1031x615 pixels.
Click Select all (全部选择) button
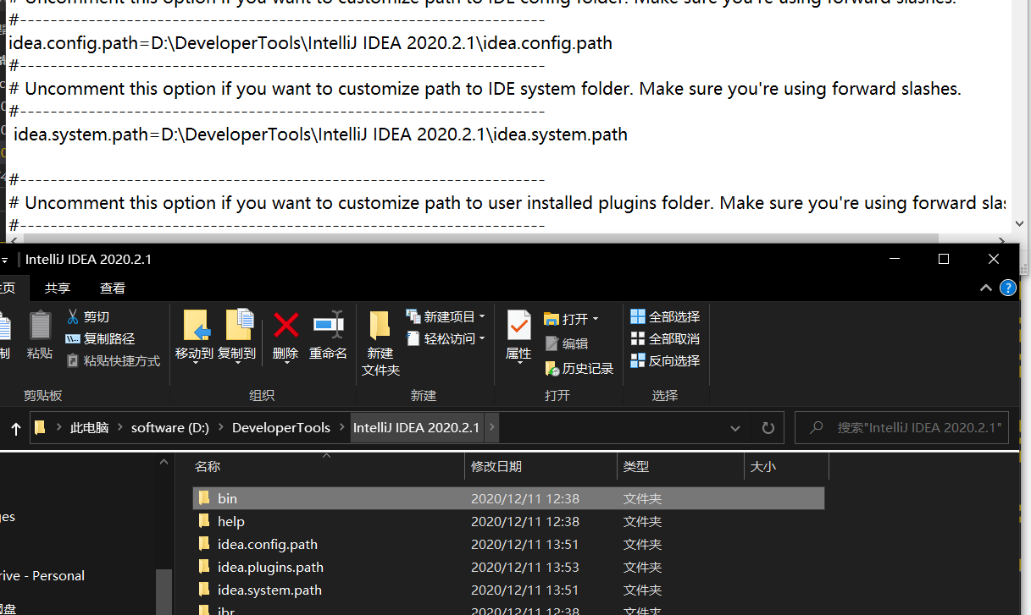(x=665, y=316)
